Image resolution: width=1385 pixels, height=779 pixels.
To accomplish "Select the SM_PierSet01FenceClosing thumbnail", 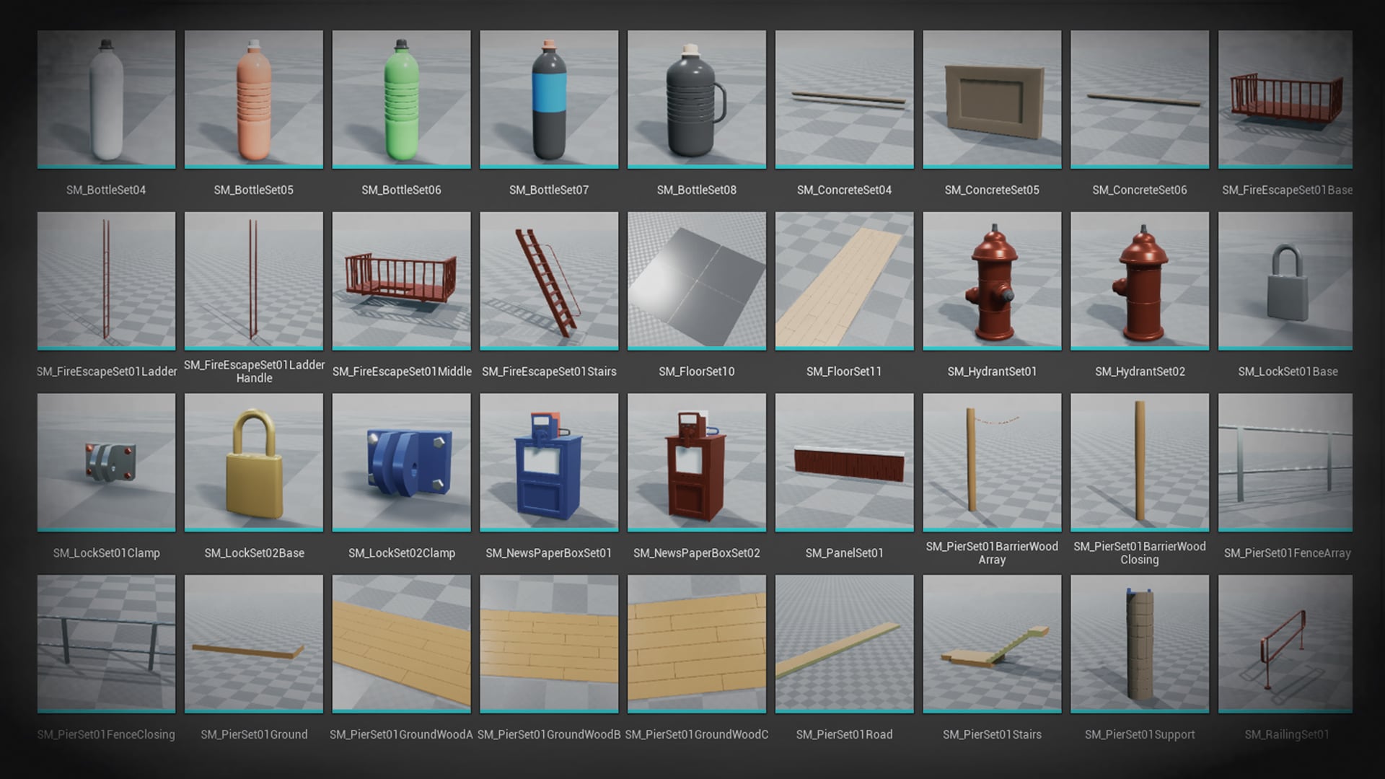I will (106, 644).
